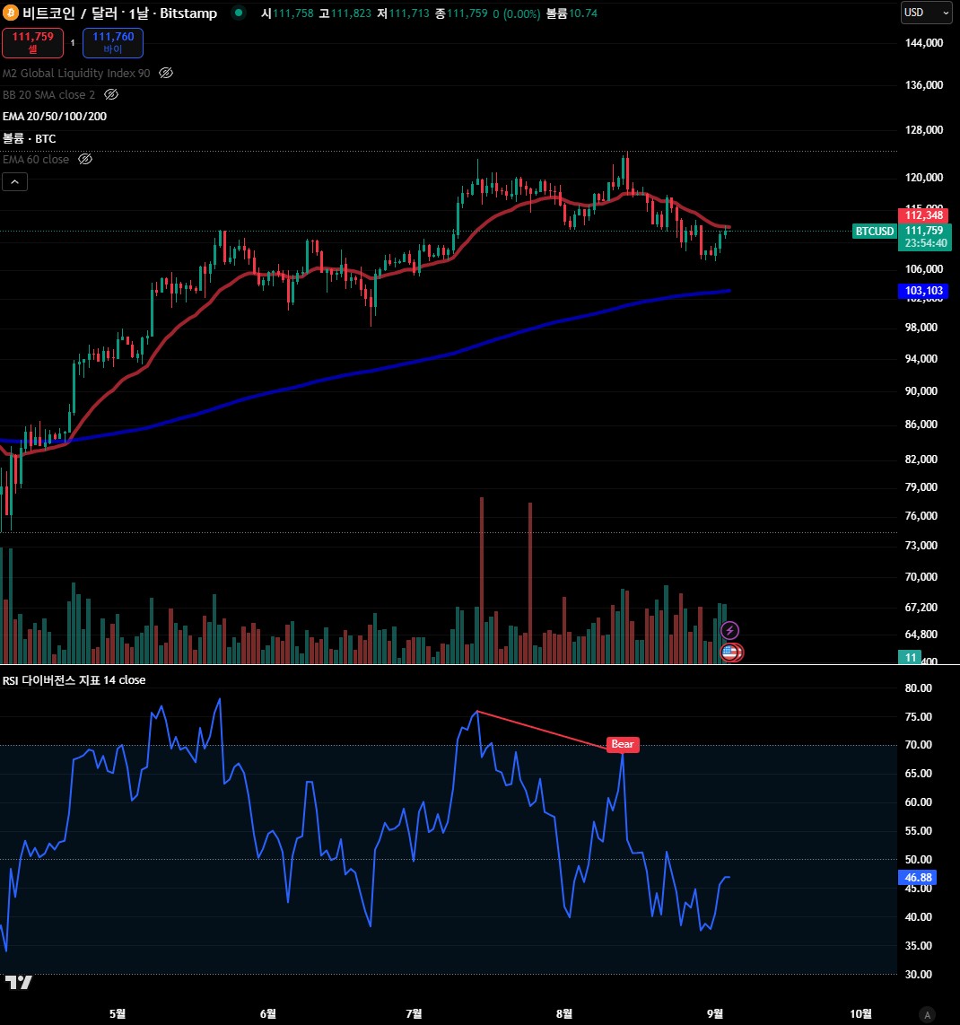
Task: Show the EMA 60 close indicator
Action: 85,160
